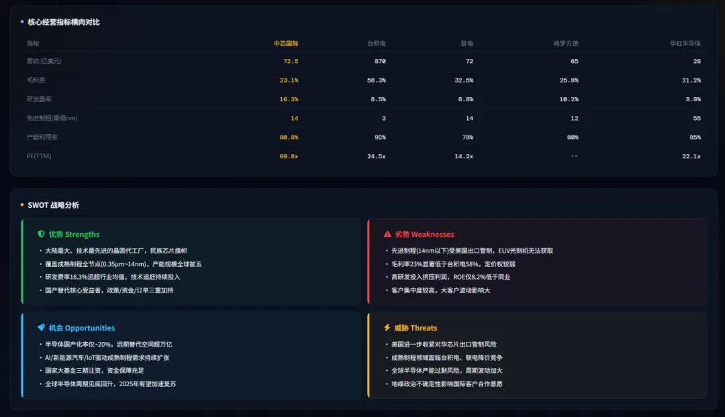Click 华虹半导体 process node value 55
Screen dimensions: 725x417
click(x=697, y=118)
